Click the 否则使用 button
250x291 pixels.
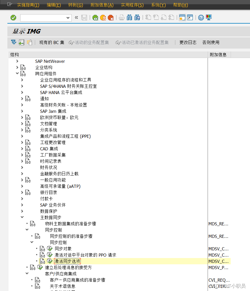tap(211, 43)
